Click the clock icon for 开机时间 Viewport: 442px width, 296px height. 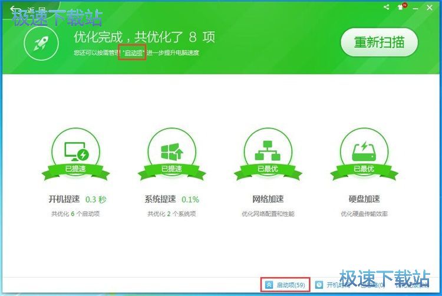[x=319, y=285]
